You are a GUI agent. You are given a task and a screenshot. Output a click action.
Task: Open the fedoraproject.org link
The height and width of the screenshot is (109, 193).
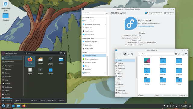(x=146, y=26)
